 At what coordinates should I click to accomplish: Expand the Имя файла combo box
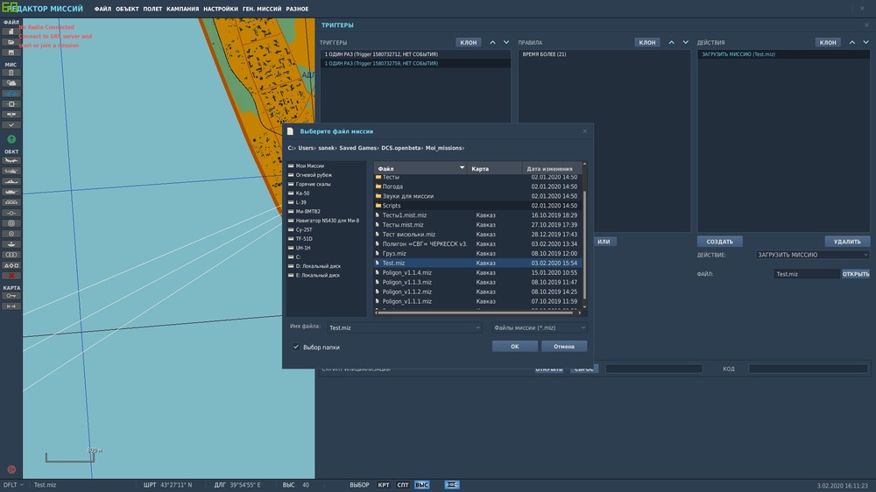point(477,327)
